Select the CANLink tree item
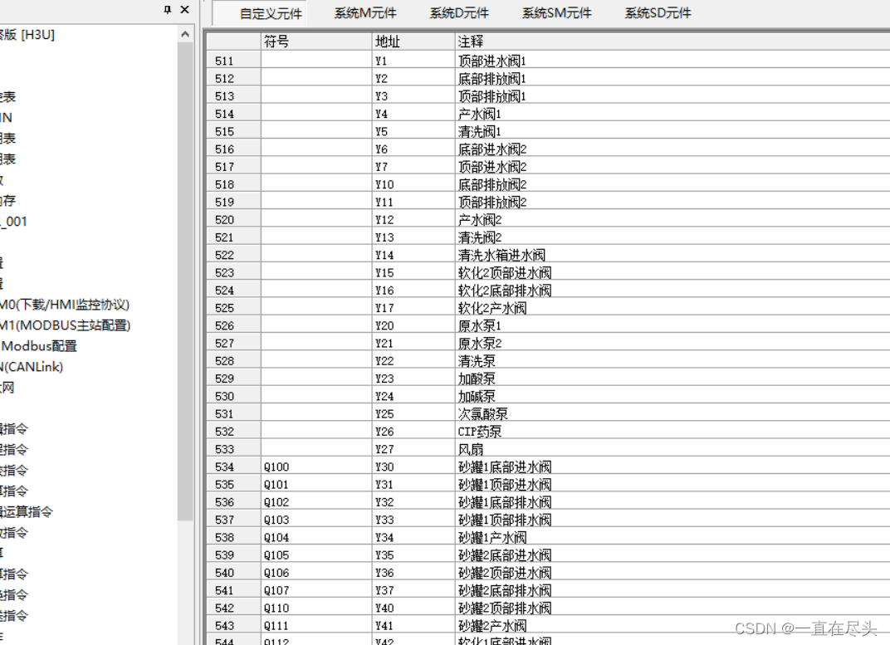 pos(33,367)
